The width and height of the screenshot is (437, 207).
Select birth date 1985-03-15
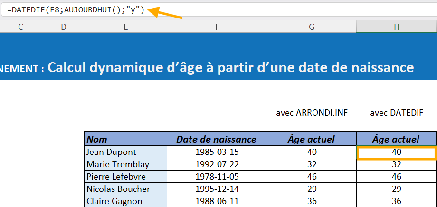click(x=217, y=152)
